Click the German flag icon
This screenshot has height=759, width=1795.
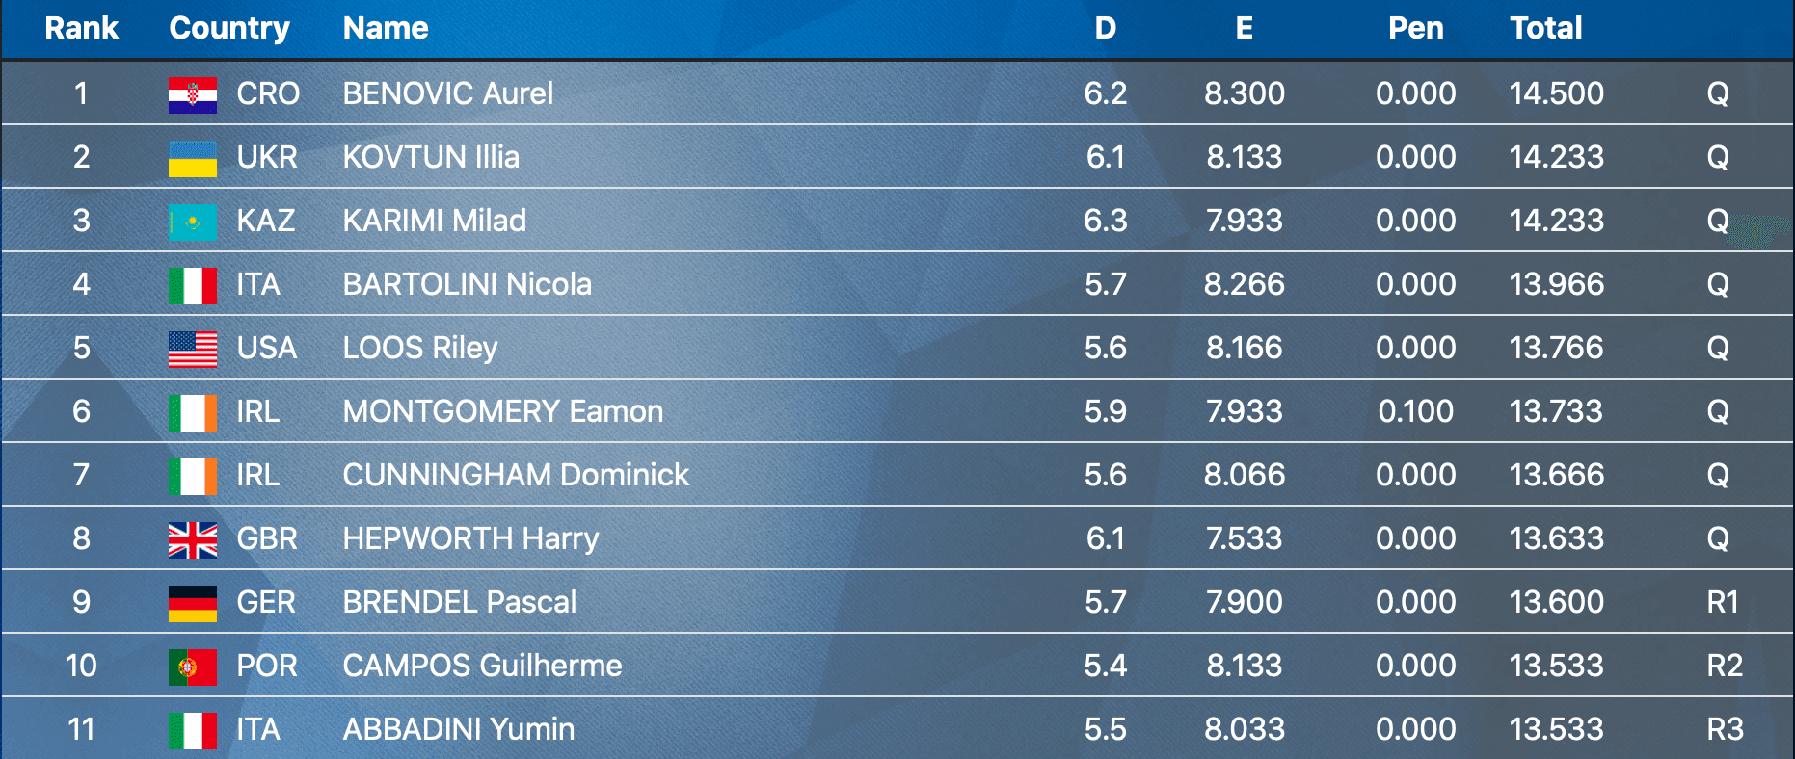coord(192,603)
